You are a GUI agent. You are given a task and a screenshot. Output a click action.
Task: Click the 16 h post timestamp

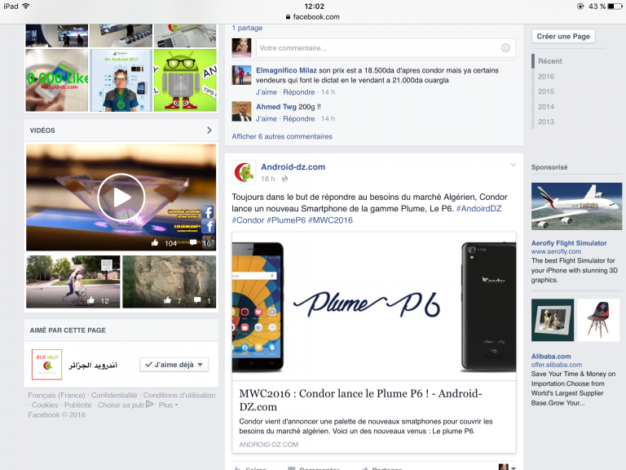(268, 179)
